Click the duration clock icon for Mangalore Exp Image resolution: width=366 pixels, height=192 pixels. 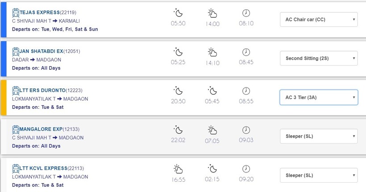pyautogui.click(x=246, y=130)
